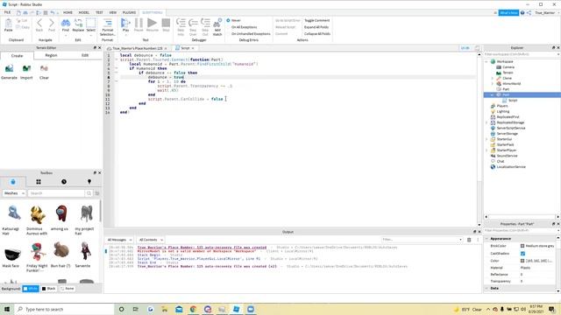This screenshot has width=561, height=315.
Task: Switch to the MODEL ribbon tab
Action: pos(84,12)
